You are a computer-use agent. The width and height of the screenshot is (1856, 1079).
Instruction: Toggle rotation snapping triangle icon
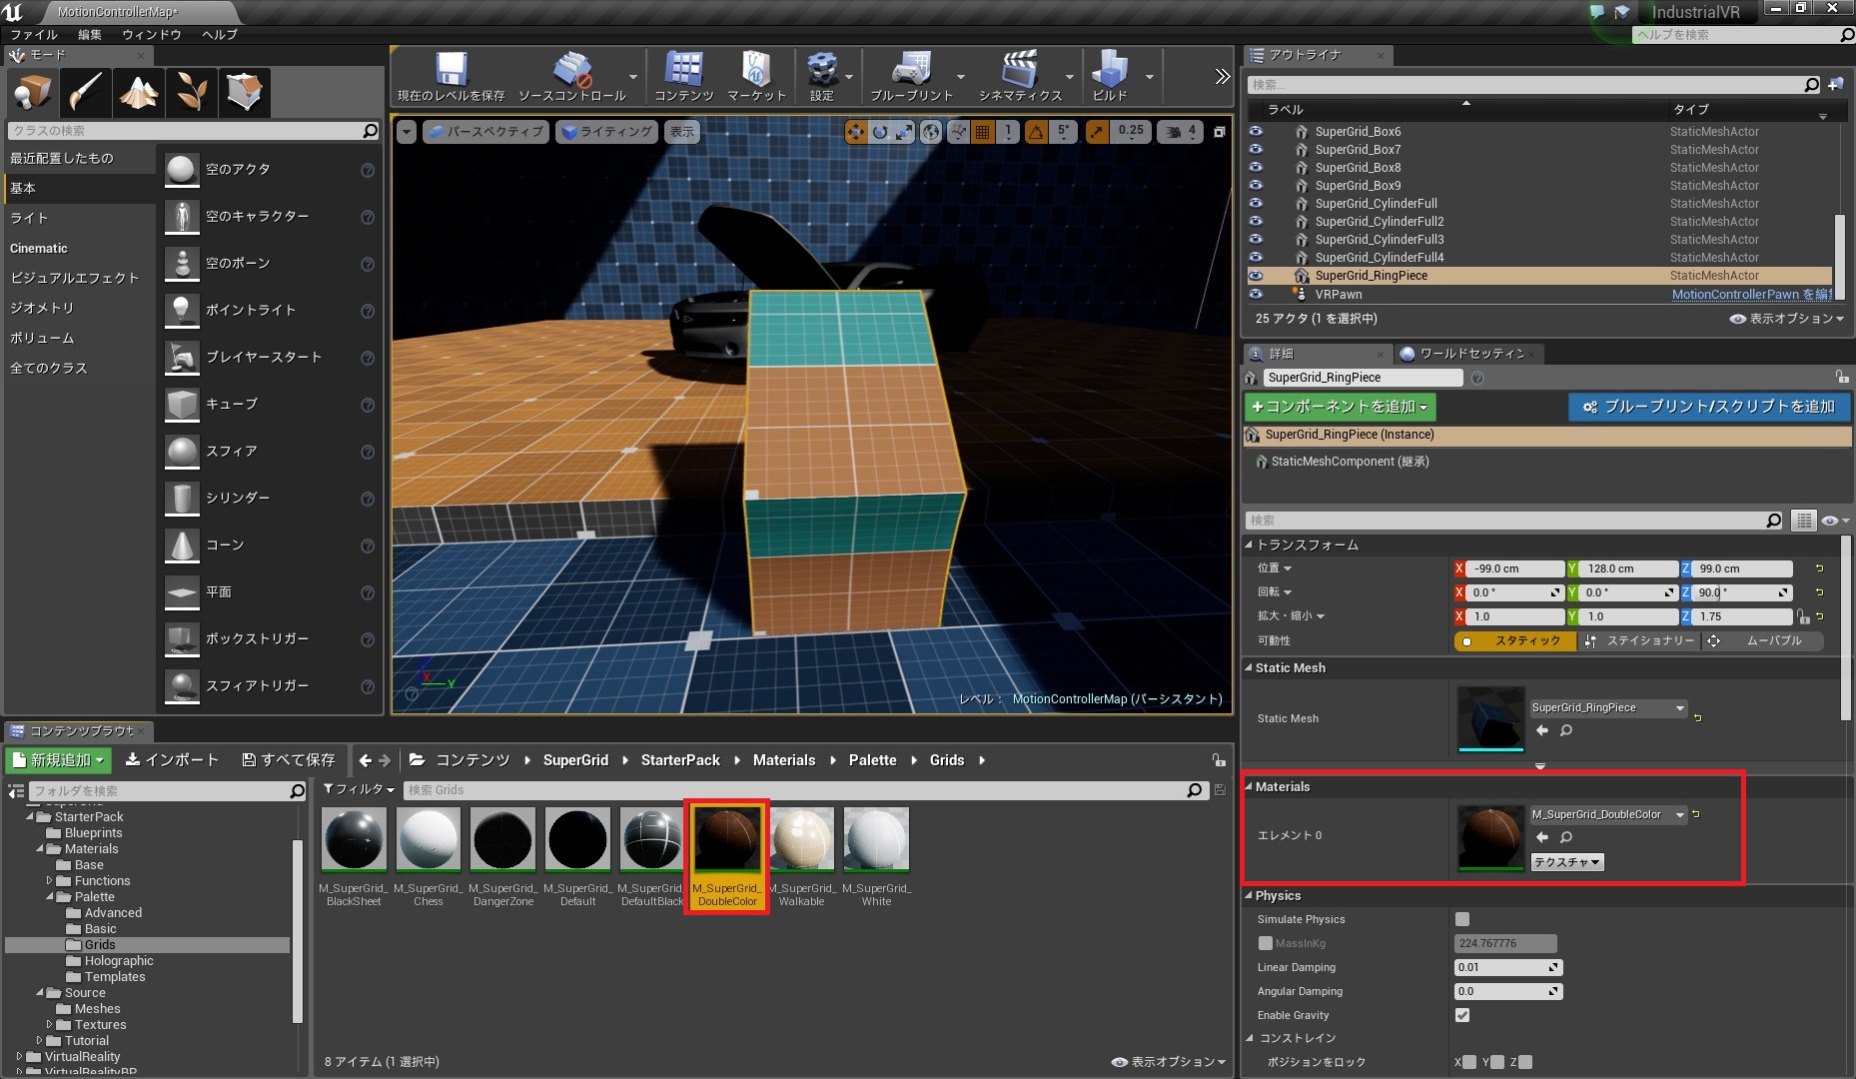tap(1036, 132)
